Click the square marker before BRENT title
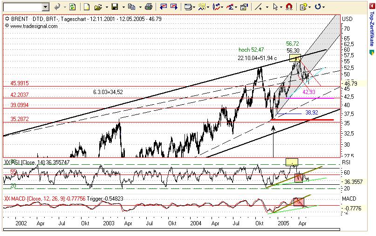Screen dimensions: 376x236 (x=7, y=19)
